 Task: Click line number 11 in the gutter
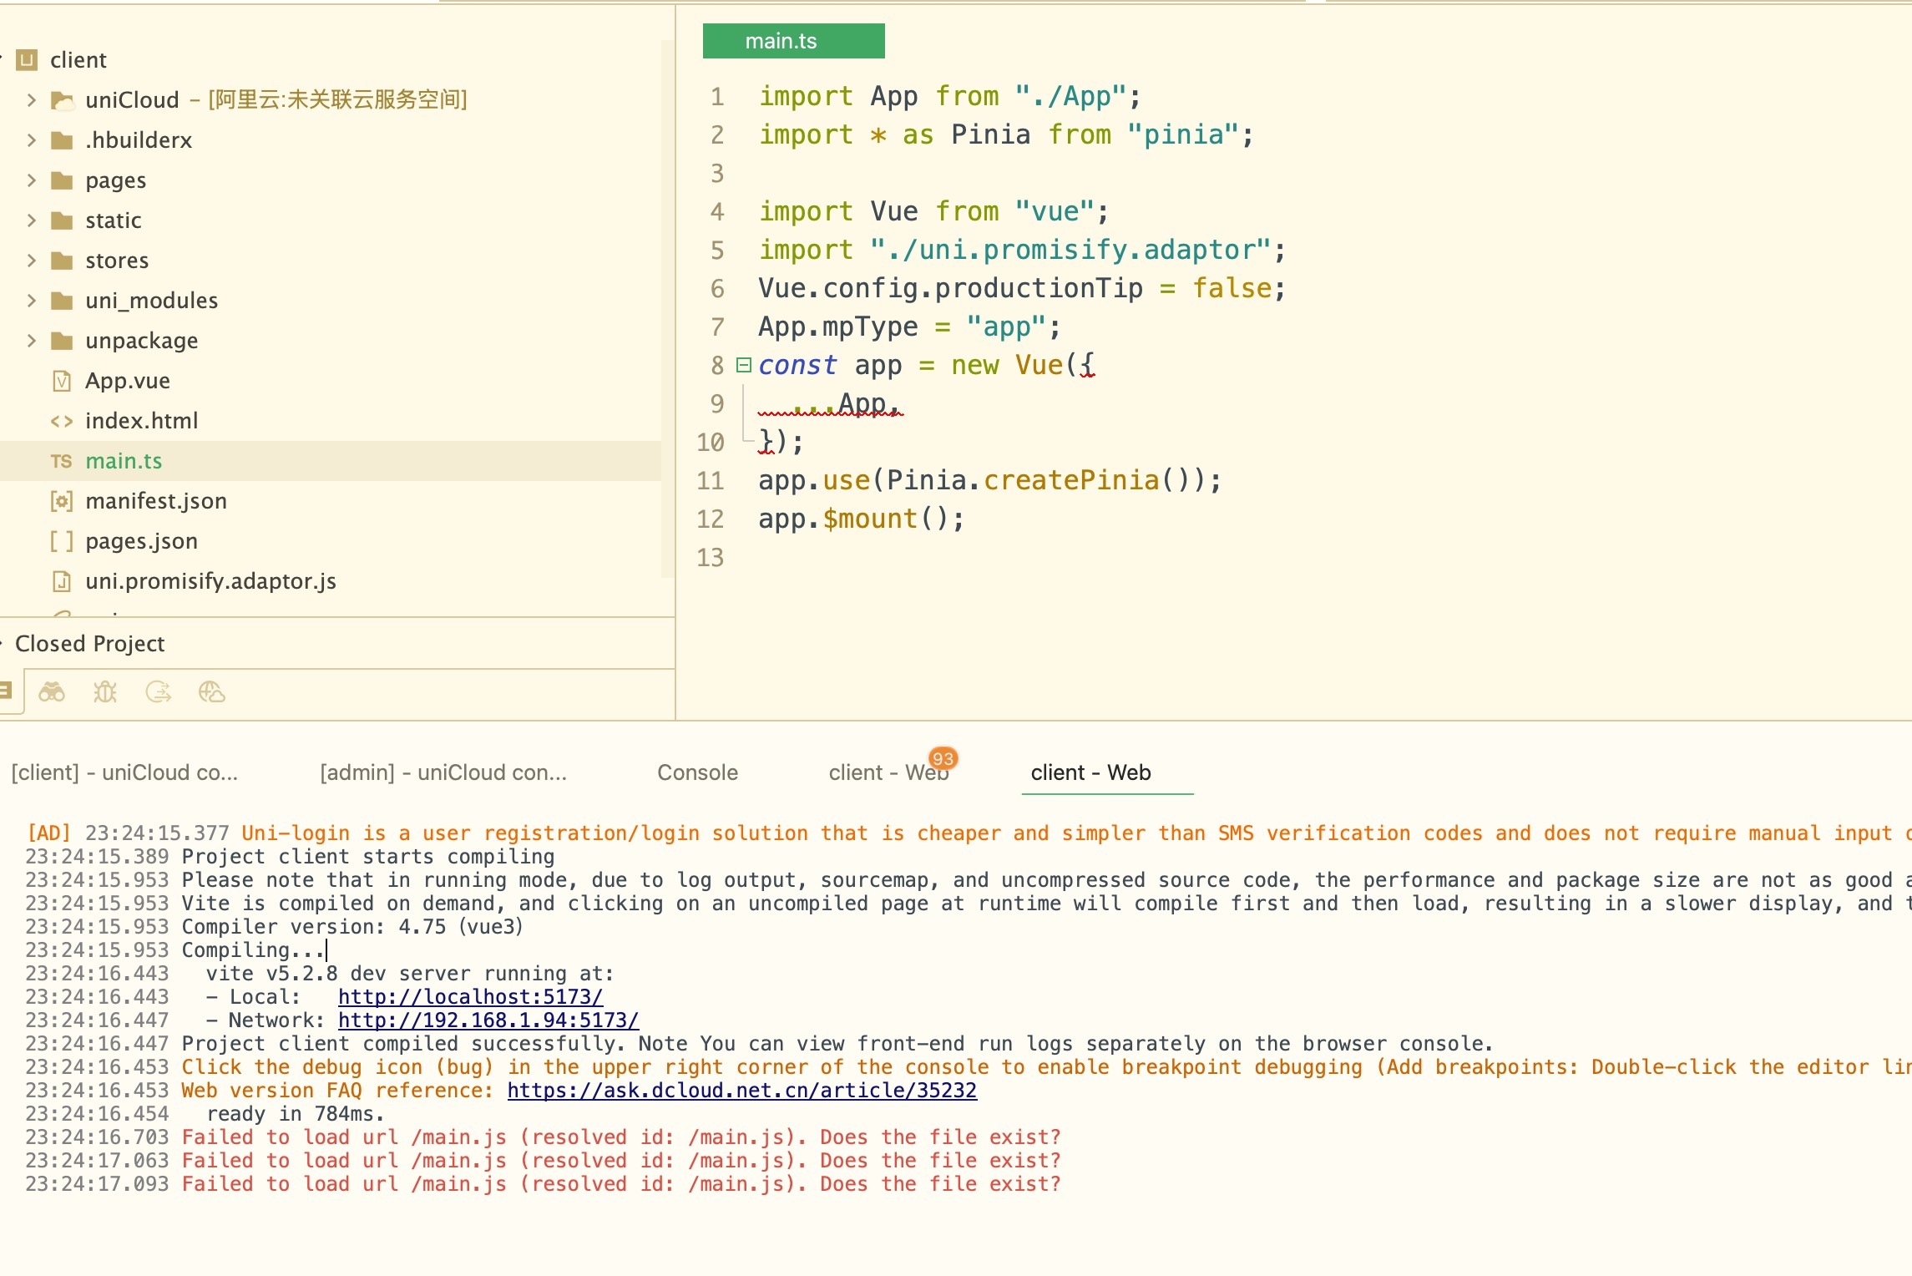[x=711, y=481]
